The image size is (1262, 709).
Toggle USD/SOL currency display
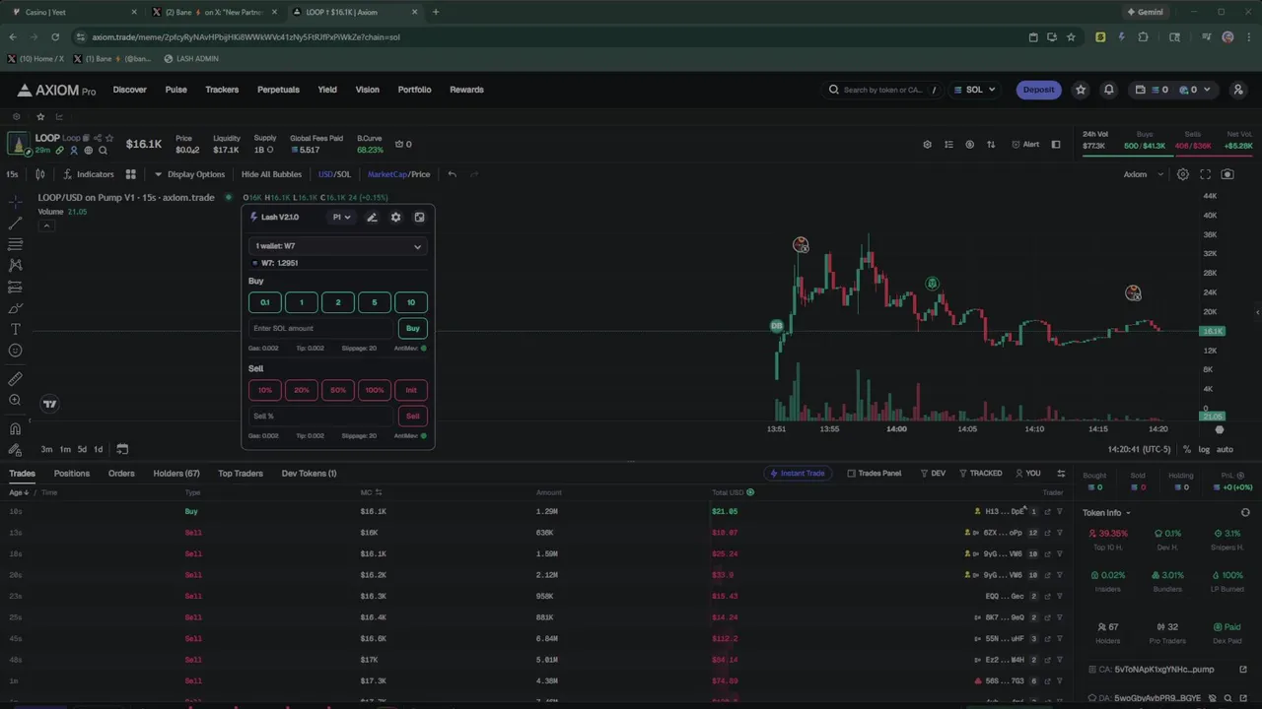[x=334, y=174]
